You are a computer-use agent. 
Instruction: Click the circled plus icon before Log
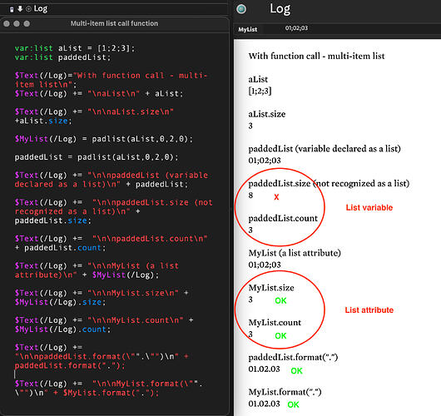[x=28, y=9]
